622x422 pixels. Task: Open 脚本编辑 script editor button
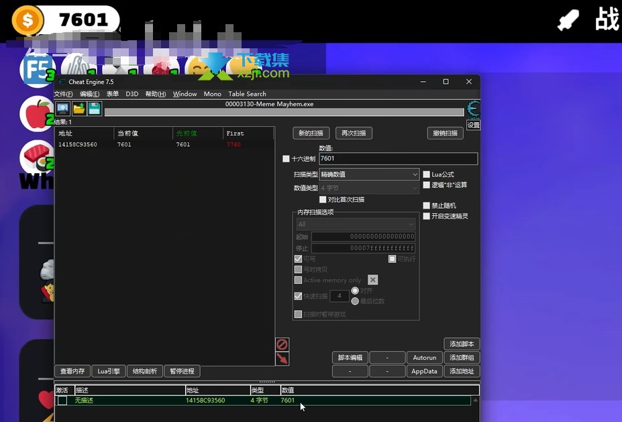pyautogui.click(x=350, y=358)
